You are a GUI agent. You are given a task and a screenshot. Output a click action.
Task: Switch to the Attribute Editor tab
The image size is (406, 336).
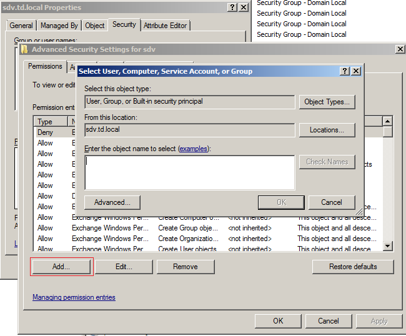[165, 26]
